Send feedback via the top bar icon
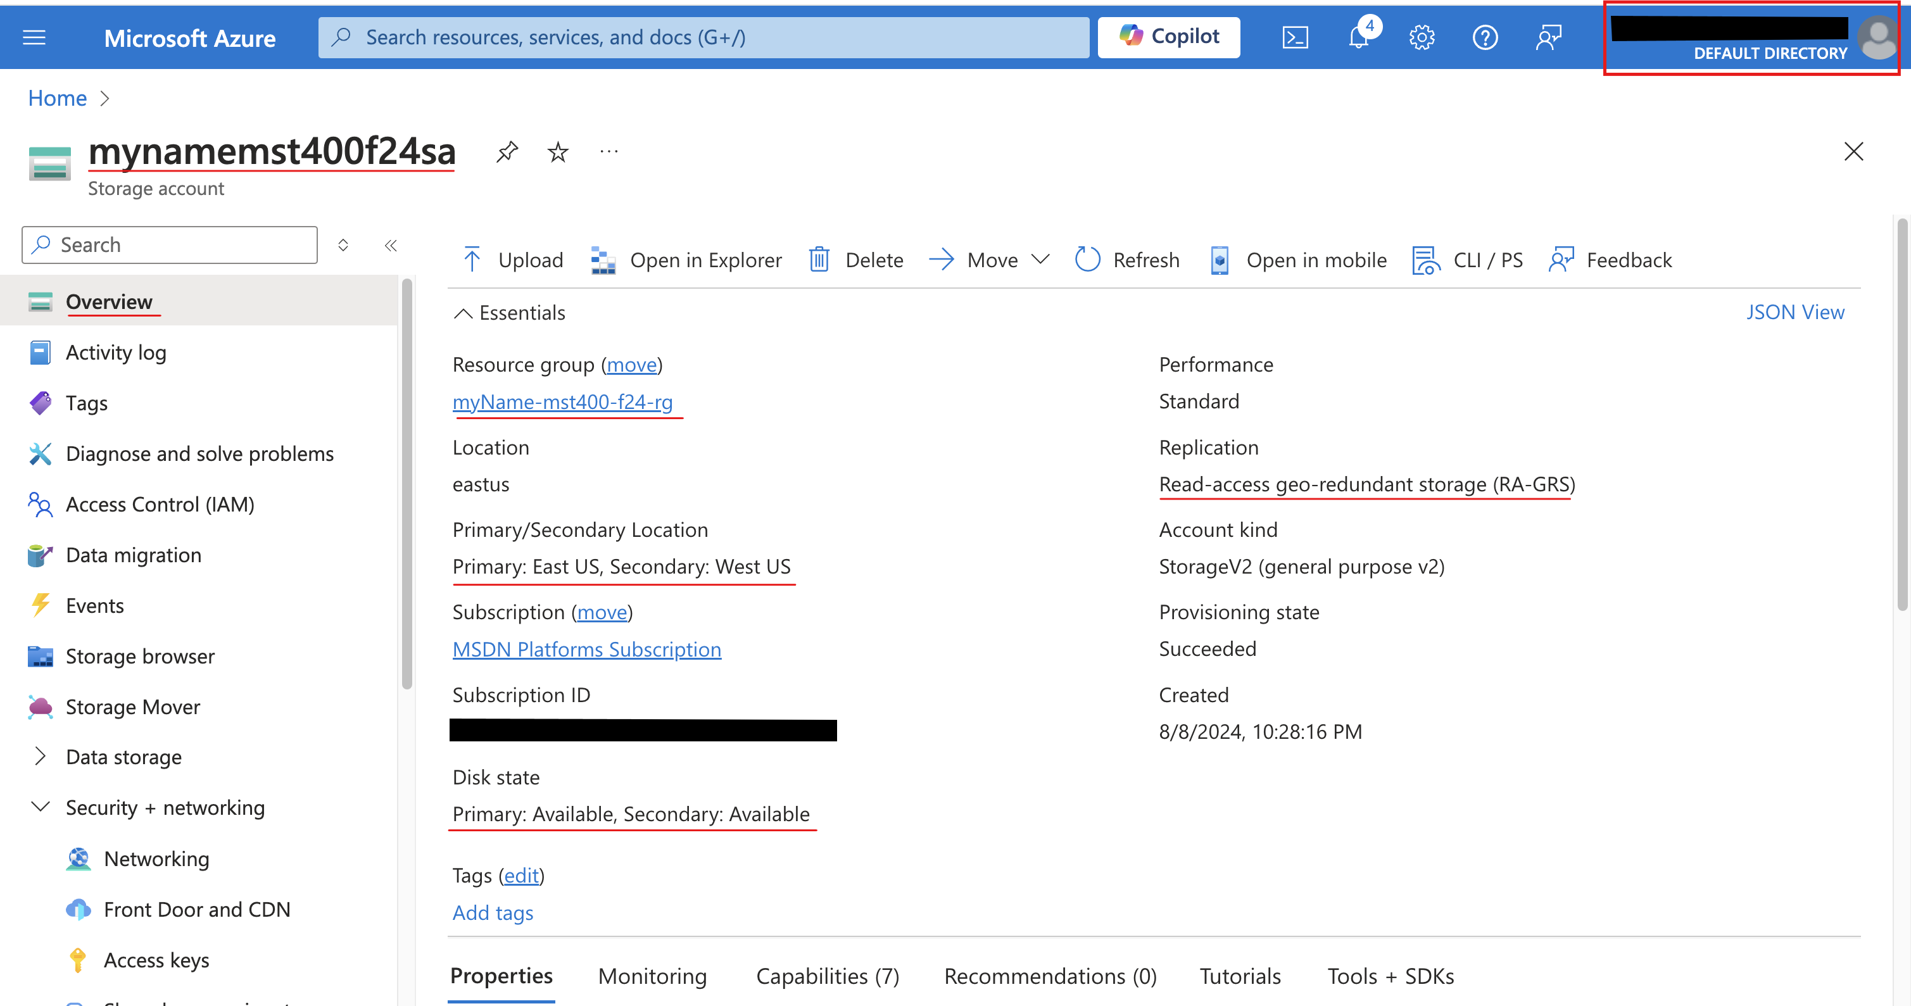The height and width of the screenshot is (1006, 1911). point(1549,37)
